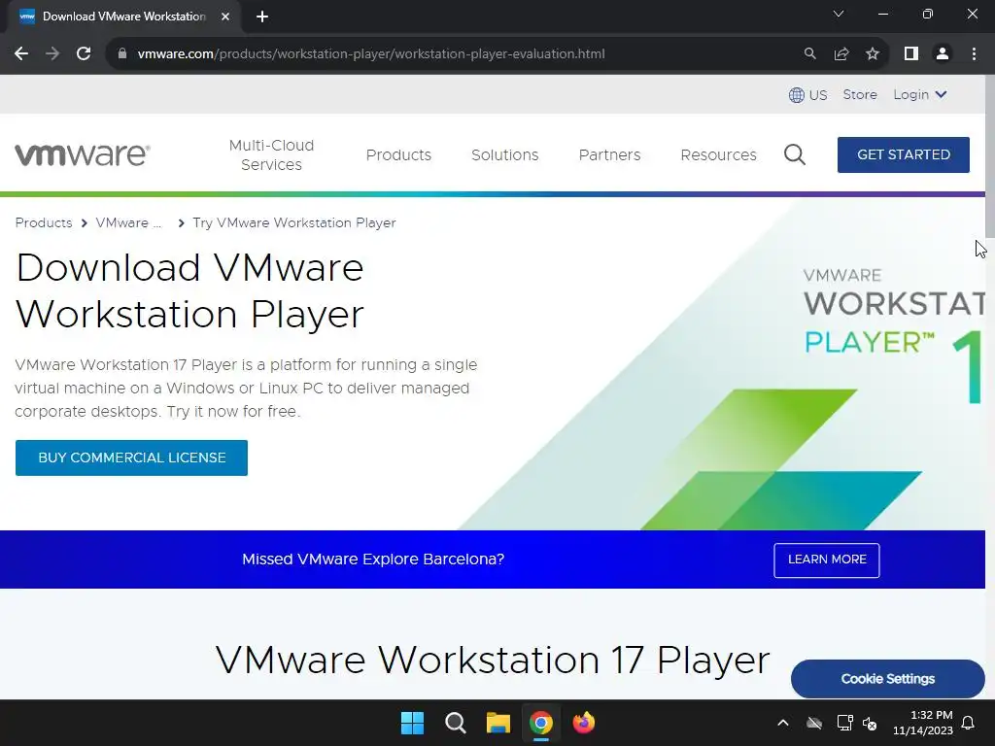Viewport: 995px width, 746px height.
Task: Open Cookie Settings
Action: [888, 679]
